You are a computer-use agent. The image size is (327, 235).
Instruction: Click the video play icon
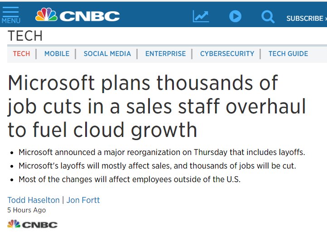[235, 16]
